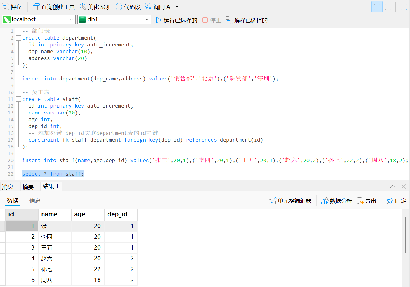Screen dimensions: 410x287
Task: Select the Result 1 (结果 1) tab
Action: click(x=51, y=186)
